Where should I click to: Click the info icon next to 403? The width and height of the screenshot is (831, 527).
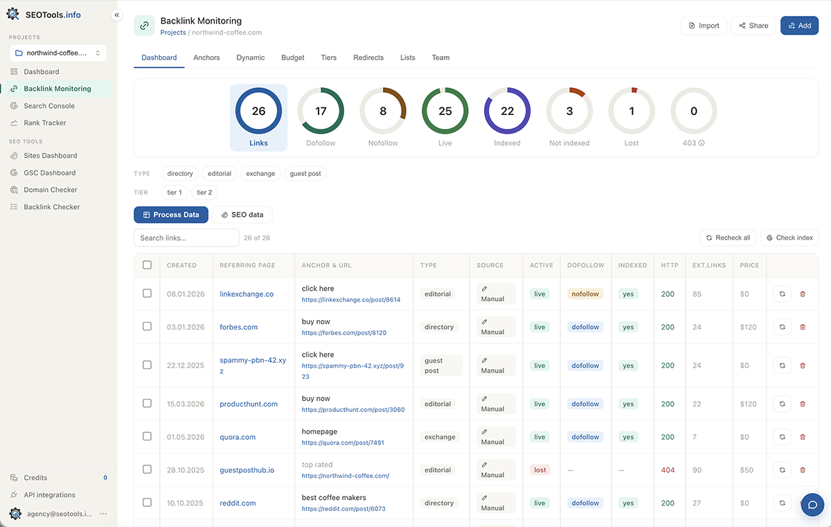[x=702, y=143]
